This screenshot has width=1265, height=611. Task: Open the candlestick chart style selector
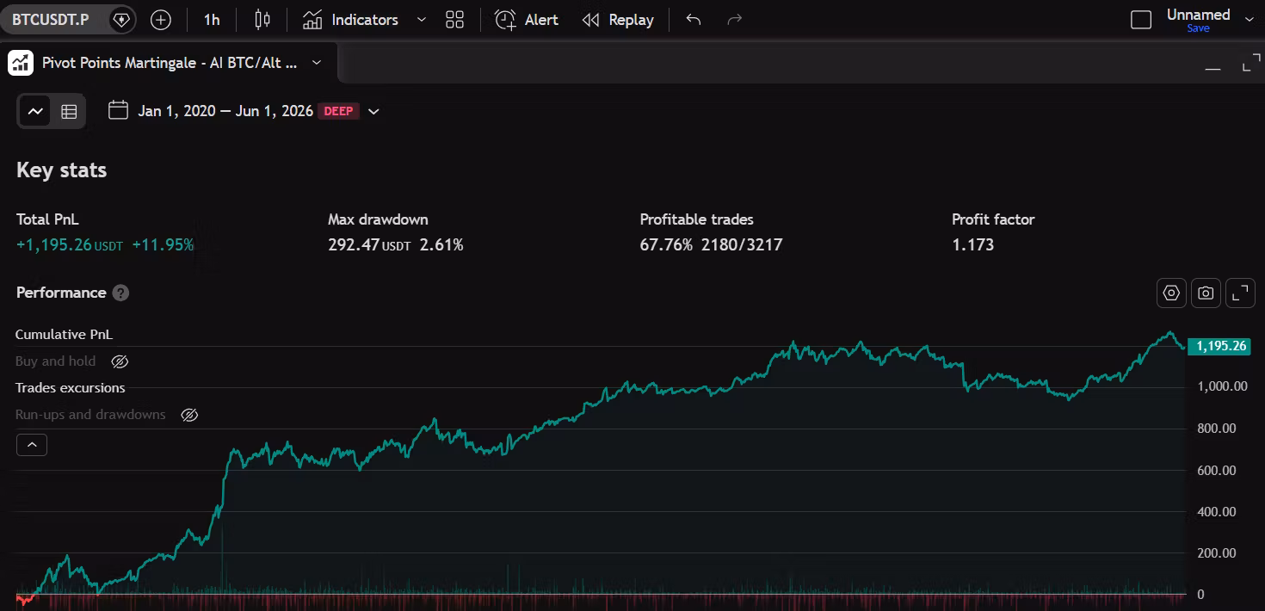point(263,19)
